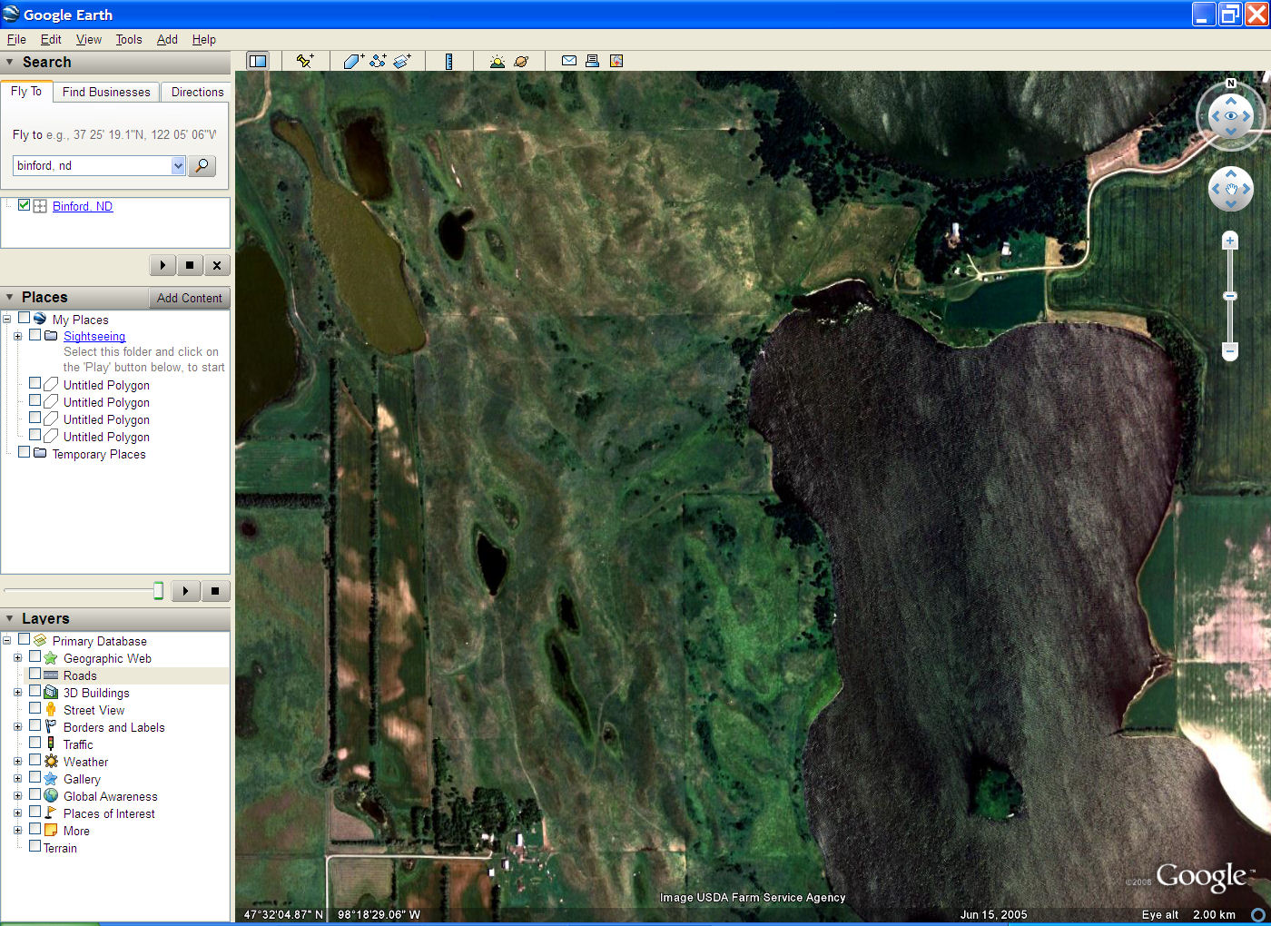The width and height of the screenshot is (1271, 926).
Task: Click the streaming status indicator icon
Action: (x=1258, y=914)
